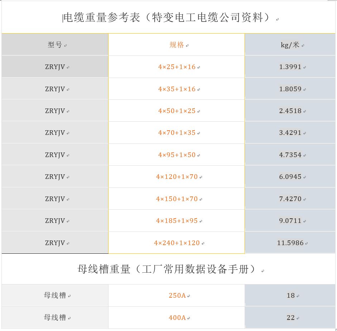Click the 4×25+1×16 specification cell
Screen dimensions: 337x331
coord(177,67)
